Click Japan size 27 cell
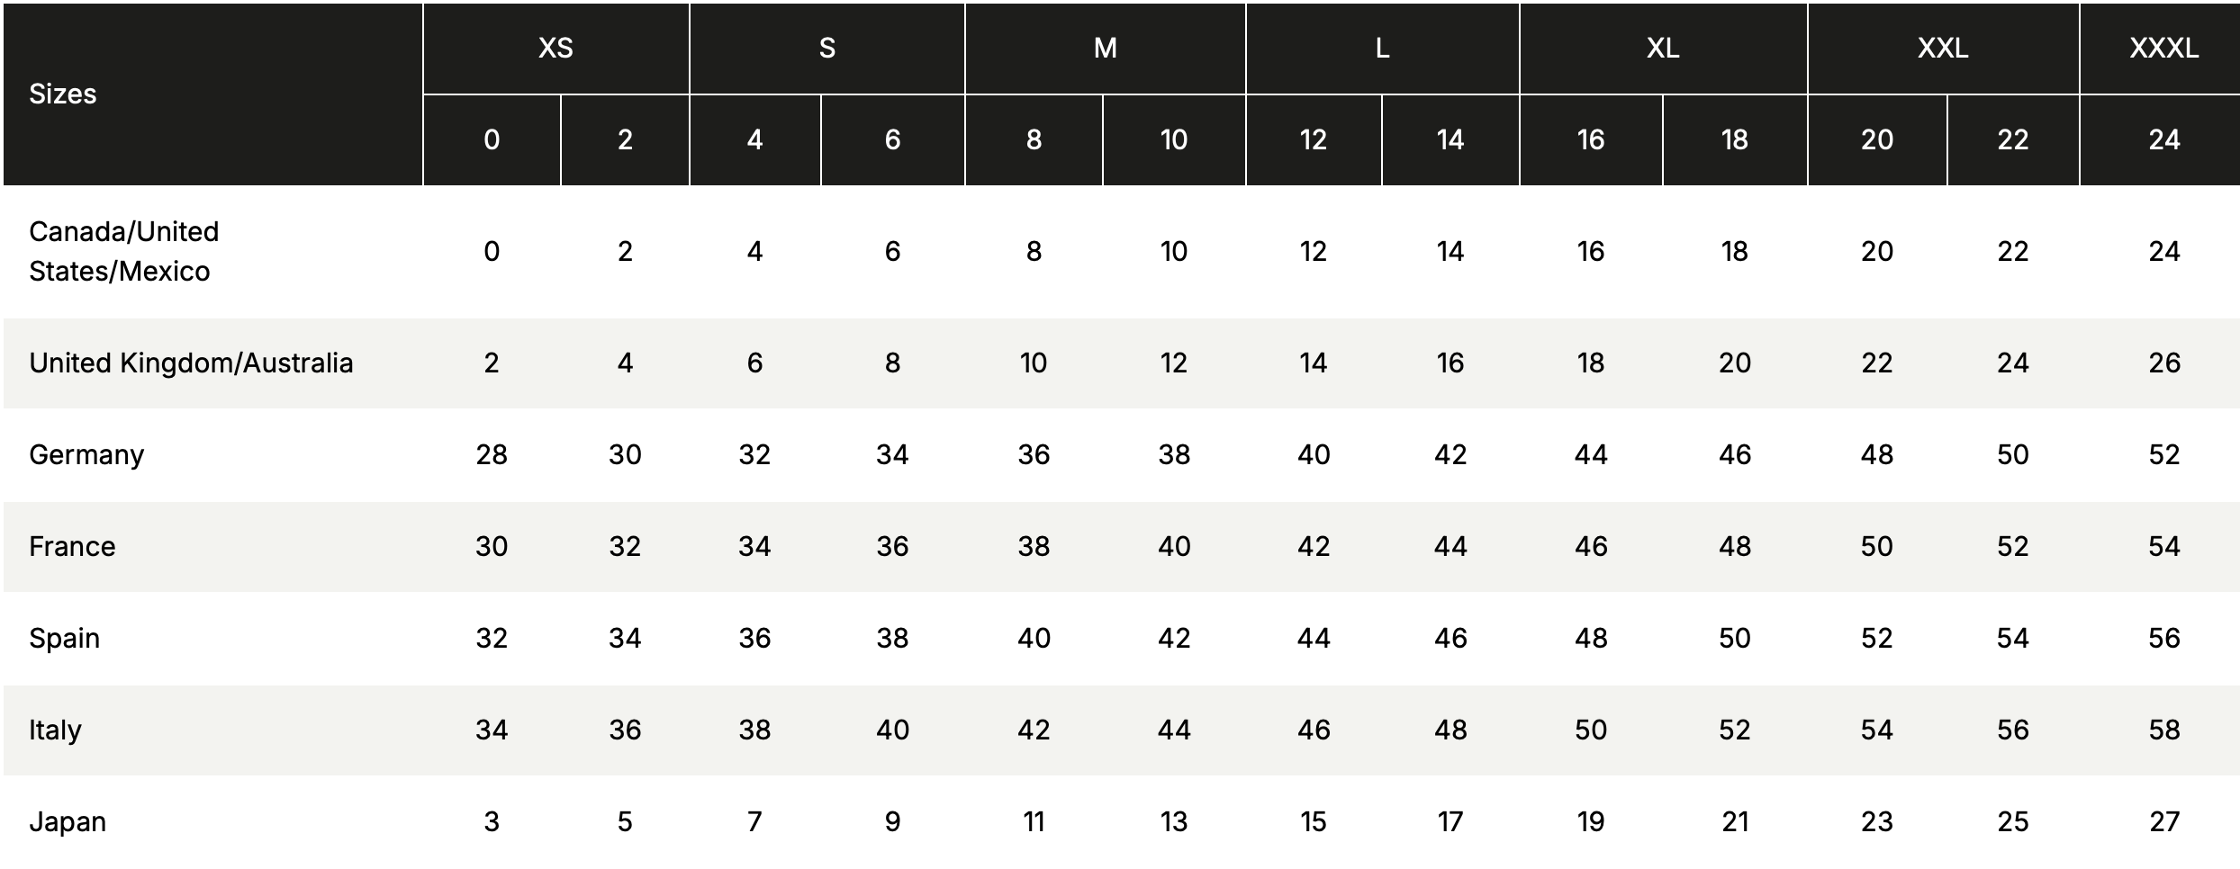 2163,821
